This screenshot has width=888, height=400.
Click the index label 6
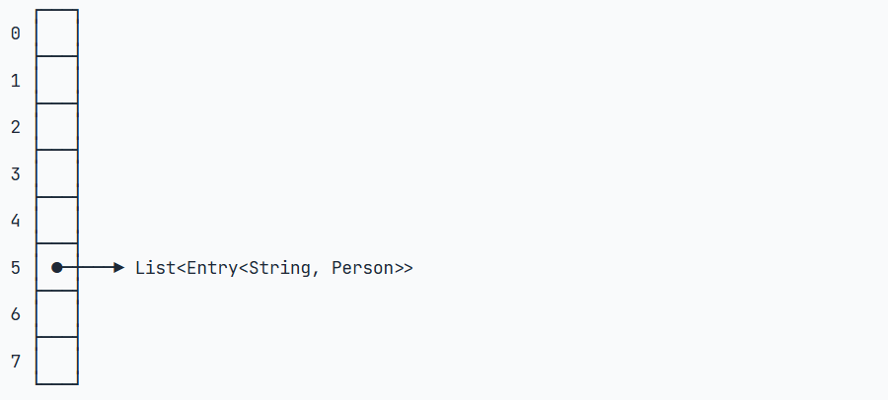click(15, 314)
